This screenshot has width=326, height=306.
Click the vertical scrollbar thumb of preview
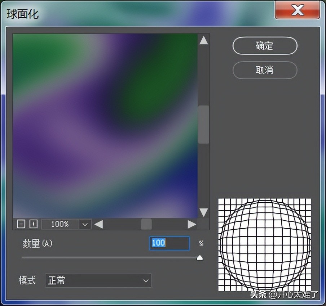[x=203, y=125]
